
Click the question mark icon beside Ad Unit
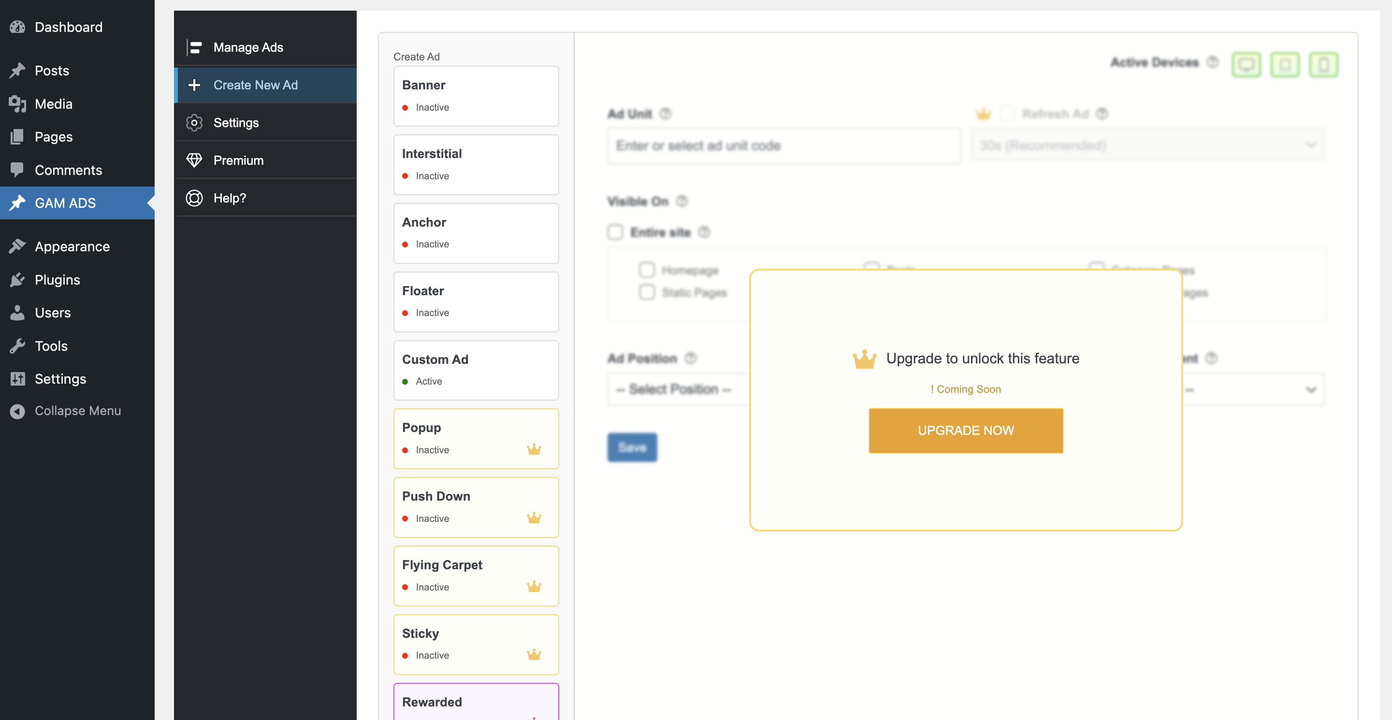(666, 114)
